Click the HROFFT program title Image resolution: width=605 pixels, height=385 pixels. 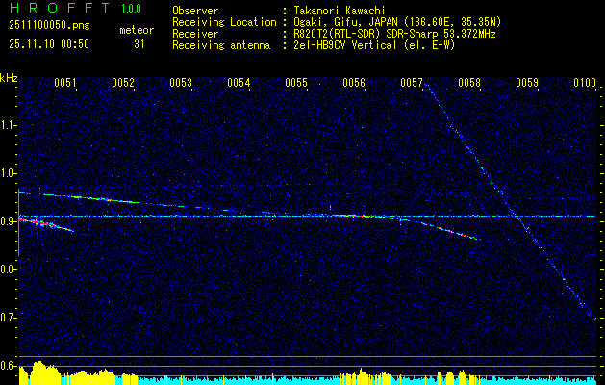(x=60, y=8)
